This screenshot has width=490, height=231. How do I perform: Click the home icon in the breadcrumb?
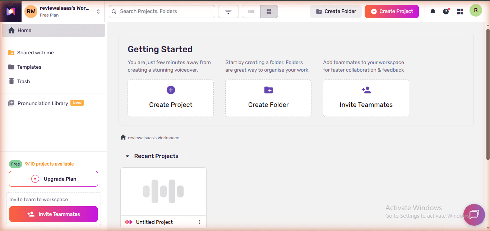(x=123, y=137)
